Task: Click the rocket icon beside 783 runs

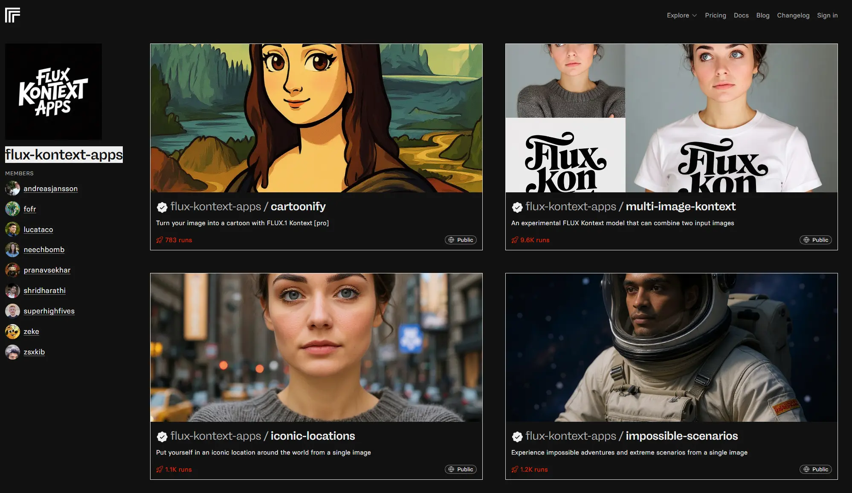Action: [159, 240]
